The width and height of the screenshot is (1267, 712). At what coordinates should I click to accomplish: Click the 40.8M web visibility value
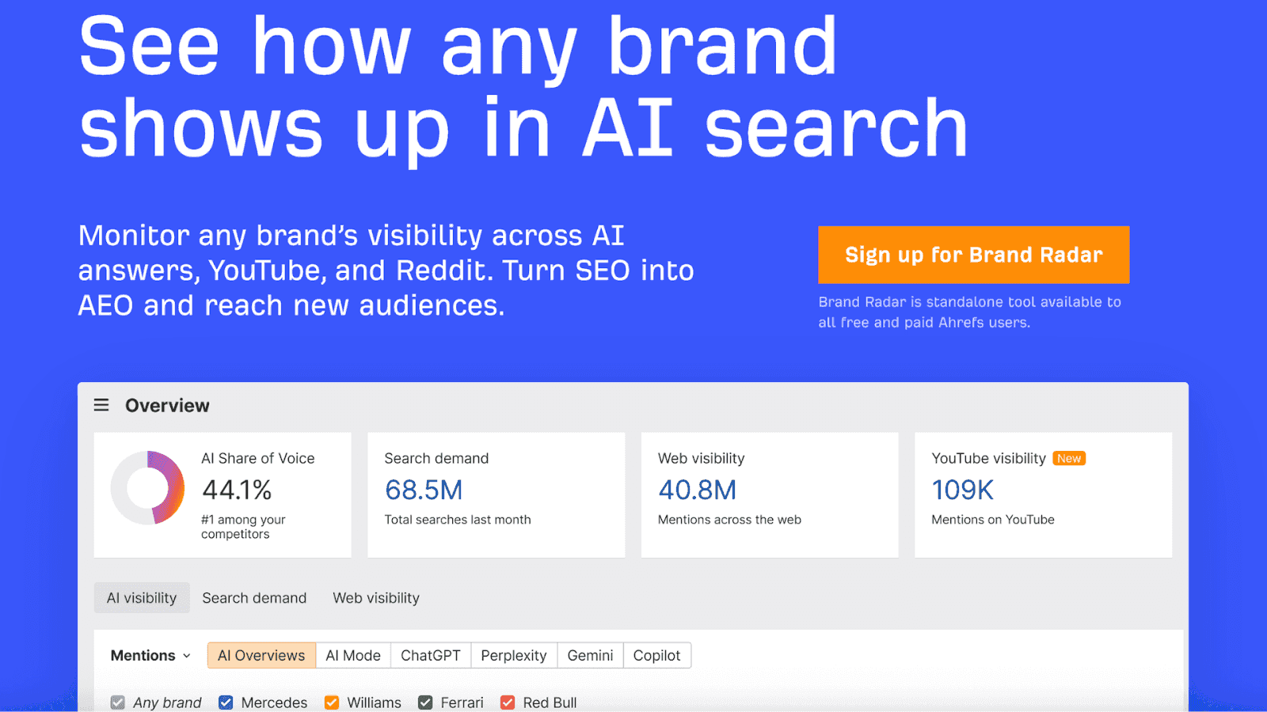click(x=698, y=490)
